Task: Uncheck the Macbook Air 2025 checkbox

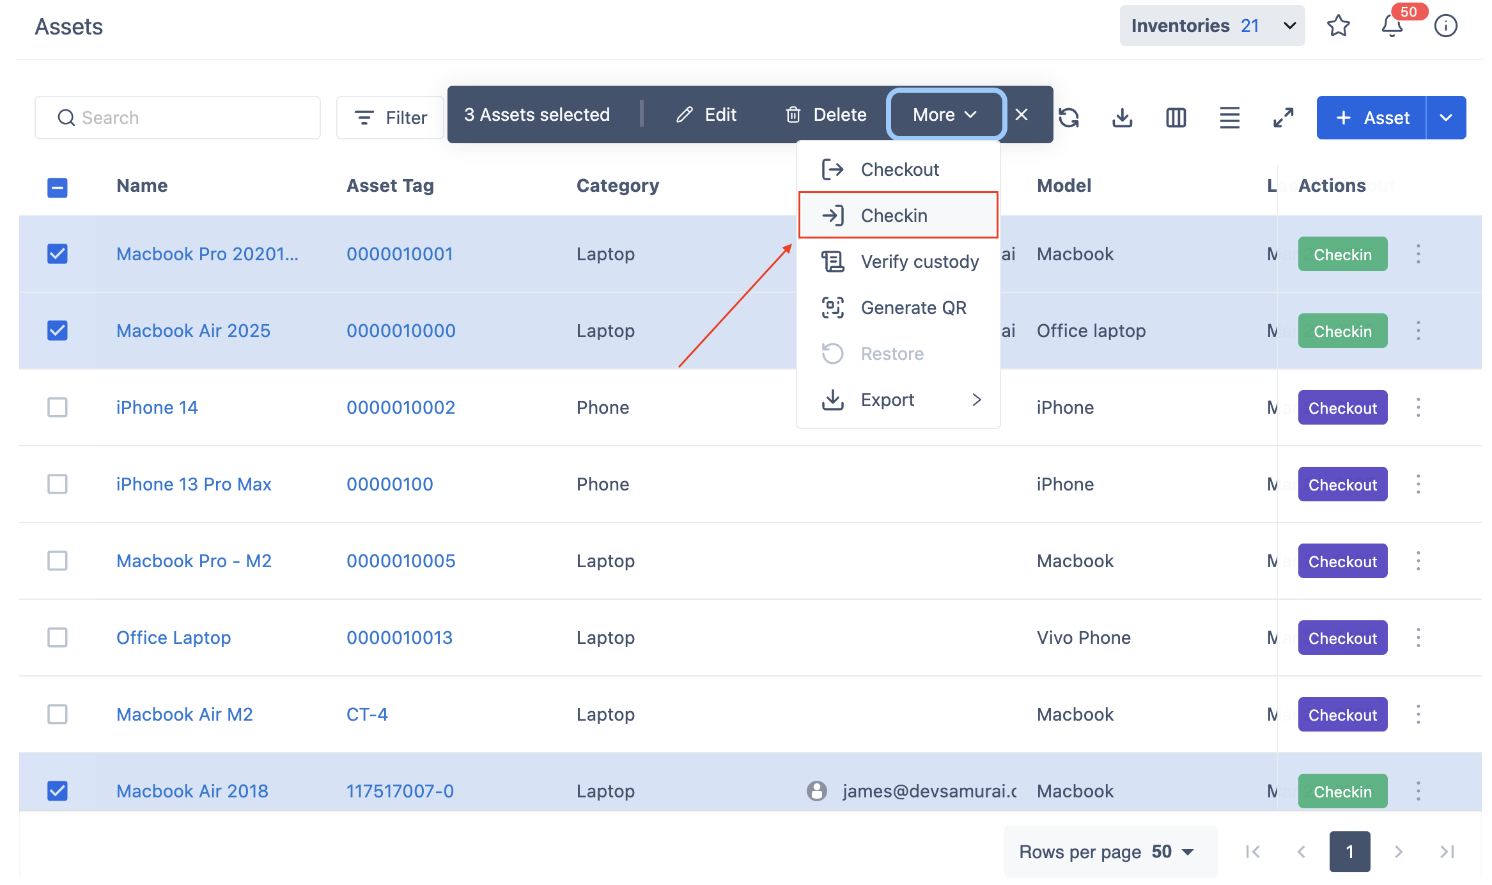Action: click(x=58, y=331)
